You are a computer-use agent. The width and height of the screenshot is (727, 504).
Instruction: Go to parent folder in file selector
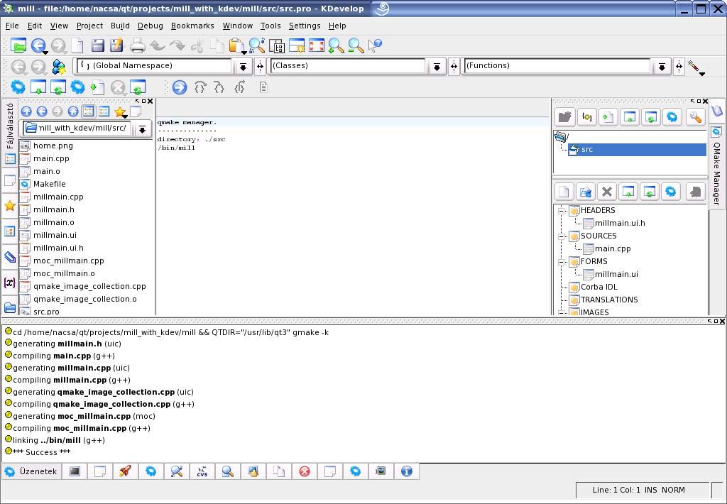coord(26,111)
